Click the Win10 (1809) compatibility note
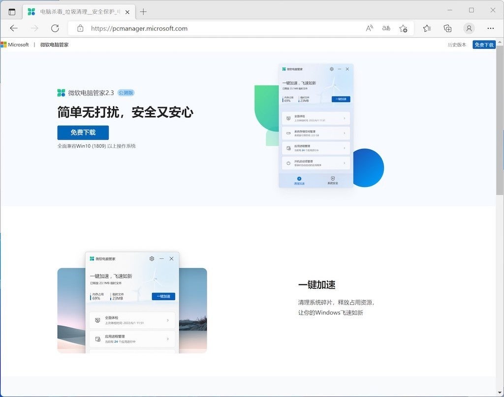The height and width of the screenshot is (397, 504). pos(96,146)
